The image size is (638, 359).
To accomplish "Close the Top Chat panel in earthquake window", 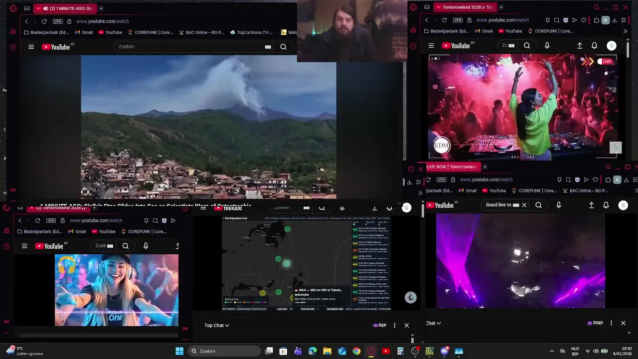I will (406, 326).
